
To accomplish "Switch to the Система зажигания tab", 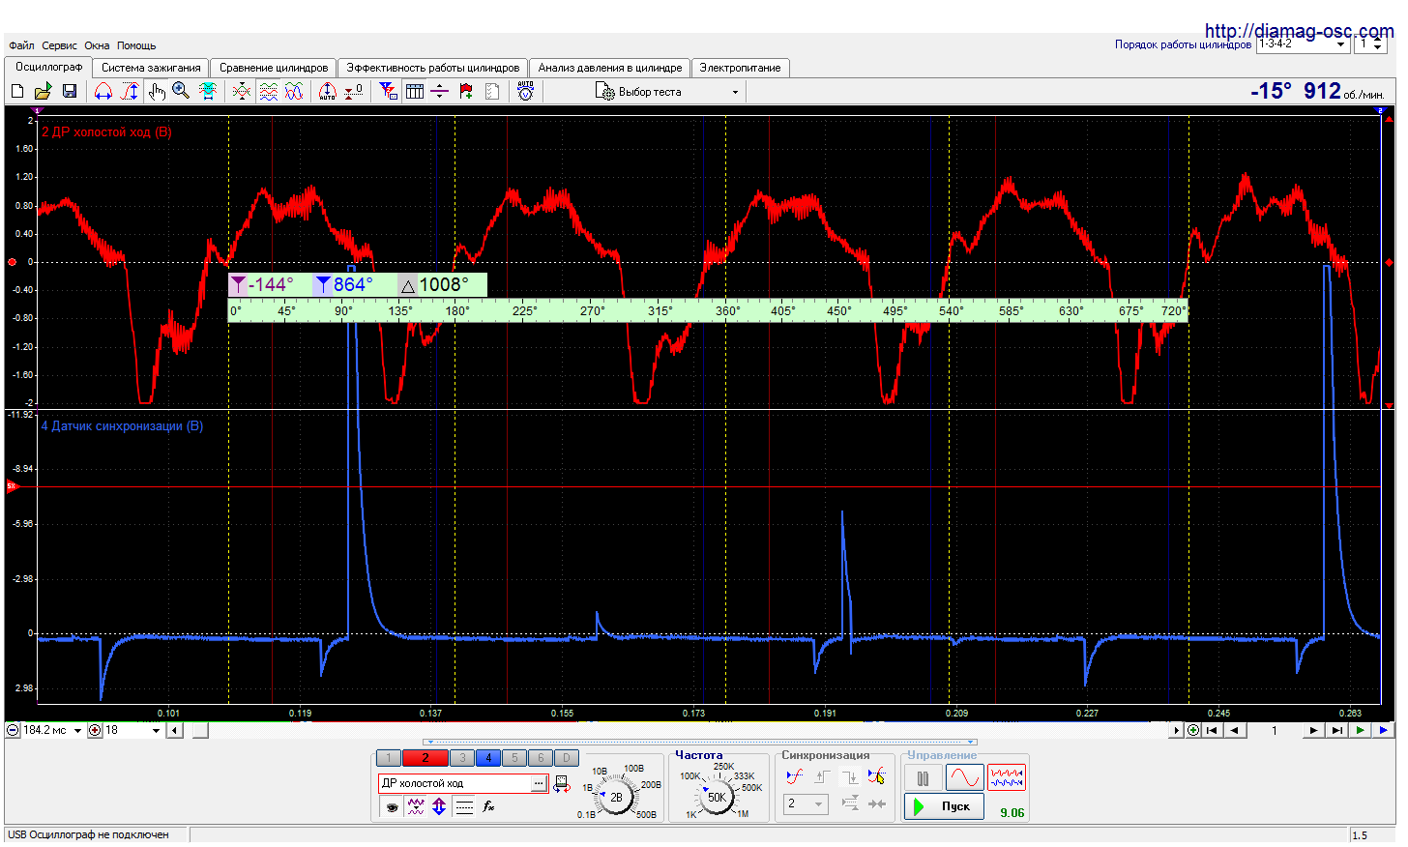I will [151, 68].
